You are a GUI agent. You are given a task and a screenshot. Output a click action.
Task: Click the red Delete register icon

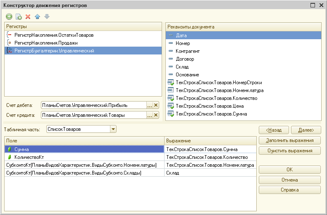[28, 17]
